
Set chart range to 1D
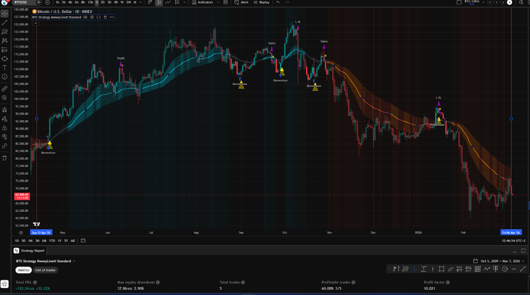[x=17, y=241]
